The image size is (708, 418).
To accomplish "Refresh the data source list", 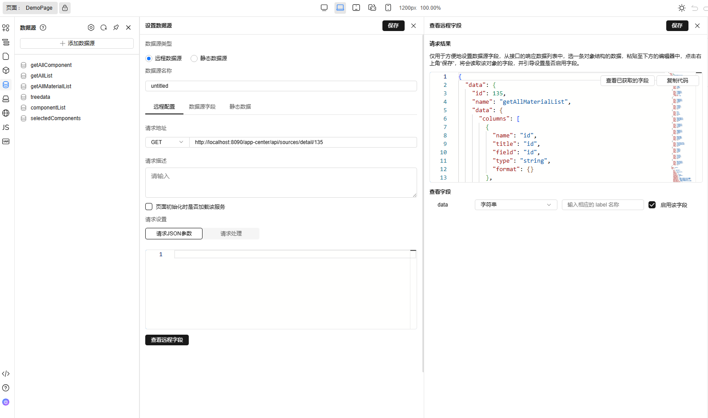I will pos(103,27).
